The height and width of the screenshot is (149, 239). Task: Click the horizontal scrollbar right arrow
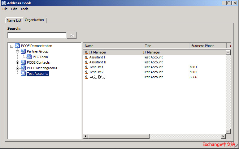223,136
